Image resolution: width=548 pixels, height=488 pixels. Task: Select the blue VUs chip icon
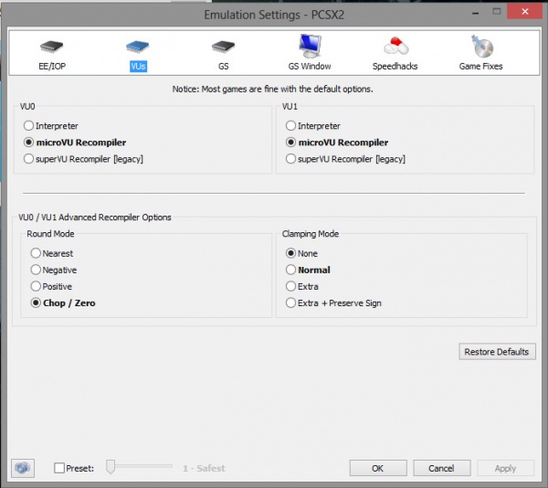(137, 47)
